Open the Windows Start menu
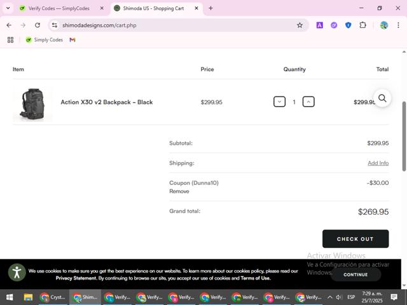Image resolution: width=407 pixels, height=305 pixels. click(x=10, y=297)
